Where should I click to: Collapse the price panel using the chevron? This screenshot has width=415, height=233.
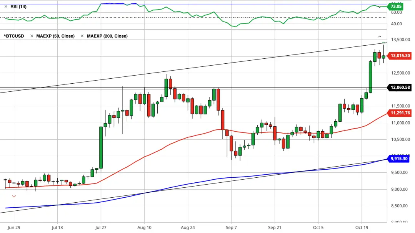pyautogui.click(x=380, y=36)
